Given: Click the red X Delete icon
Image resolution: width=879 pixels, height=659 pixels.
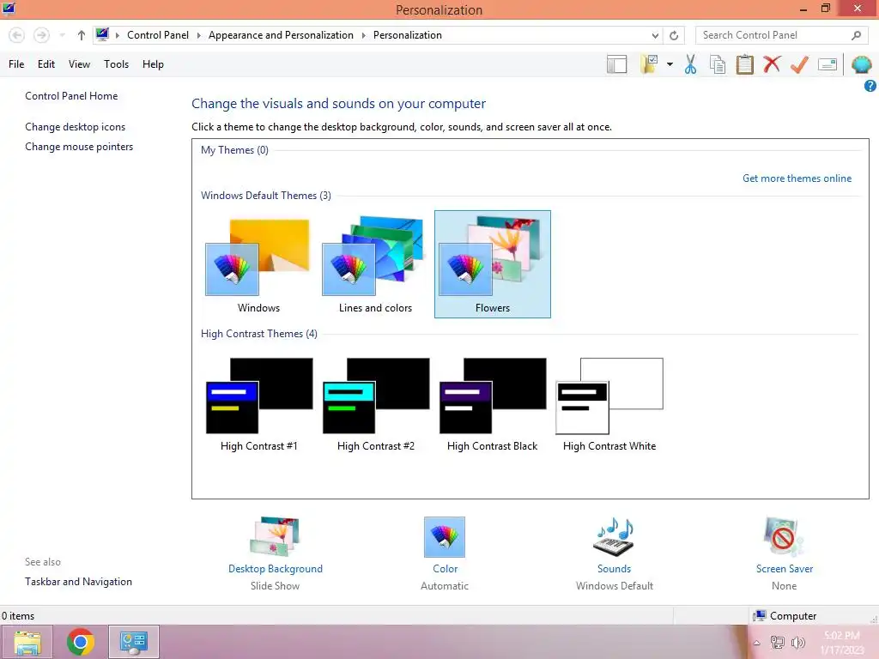Looking at the screenshot, I should tap(772, 63).
